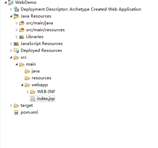Viewport: 158px width, 148px height.
Task: Expand the WEB-INF folder
Action: pyautogui.click(x=28, y=92)
